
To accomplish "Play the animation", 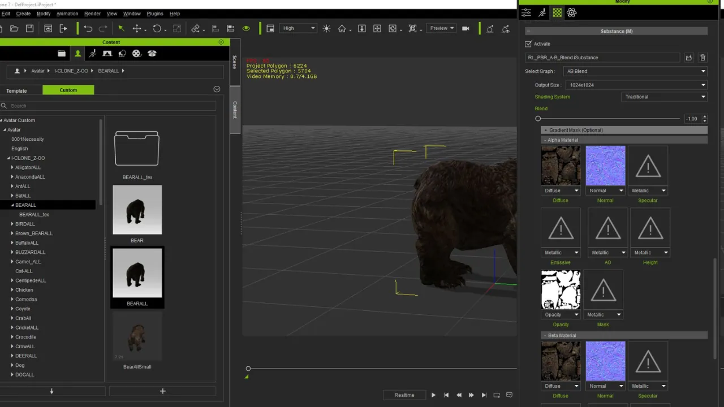I will tap(433, 395).
